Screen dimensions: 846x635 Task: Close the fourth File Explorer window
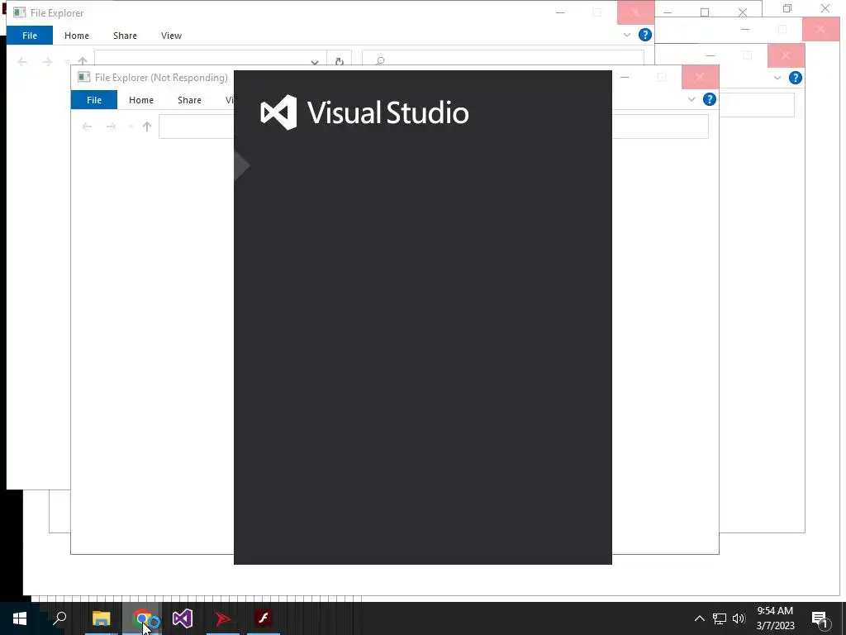820,29
